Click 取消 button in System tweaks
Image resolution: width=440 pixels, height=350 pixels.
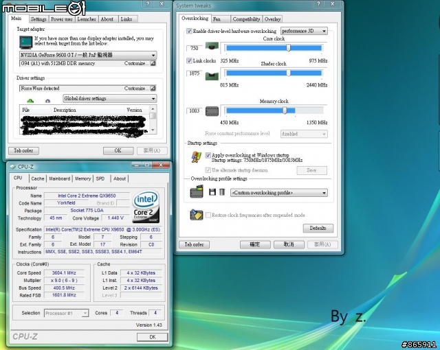click(289, 244)
